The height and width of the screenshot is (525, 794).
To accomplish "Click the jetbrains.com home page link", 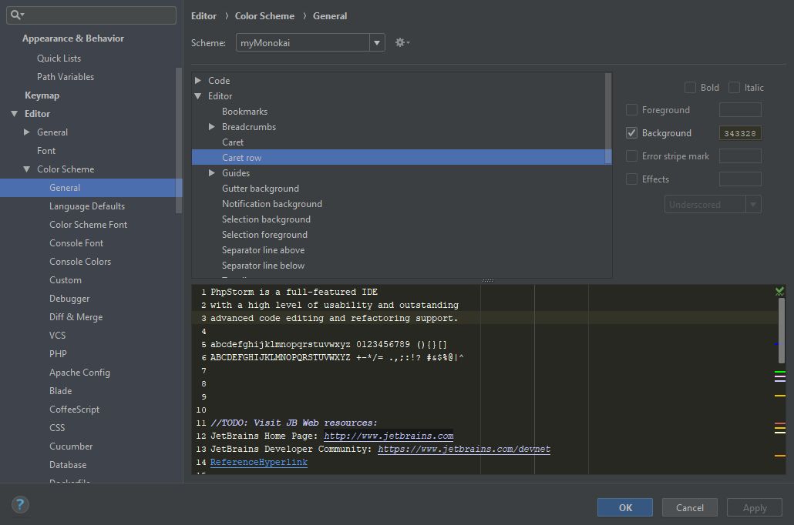I will coord(389,436).
